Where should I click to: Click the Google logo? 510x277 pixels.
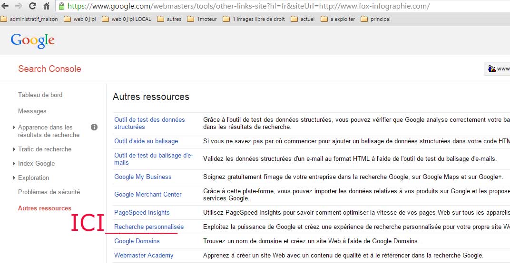point(32,40)
